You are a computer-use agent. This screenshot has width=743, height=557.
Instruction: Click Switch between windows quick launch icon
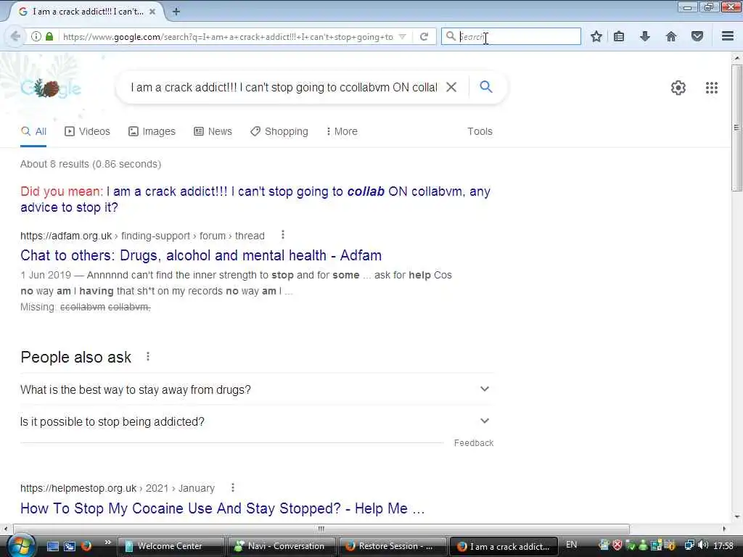[70, 546]
